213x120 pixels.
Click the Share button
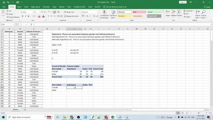[x=207, y=7]
